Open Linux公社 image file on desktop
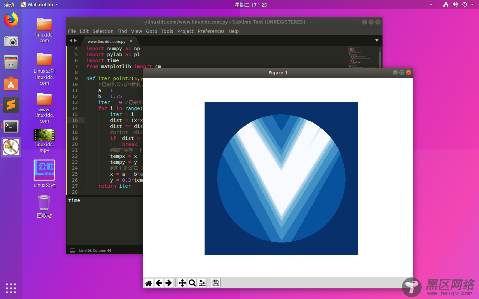Image resolution: width=479 pixels, height=299 pixels. pyautogui.click(x=44, y=174)
